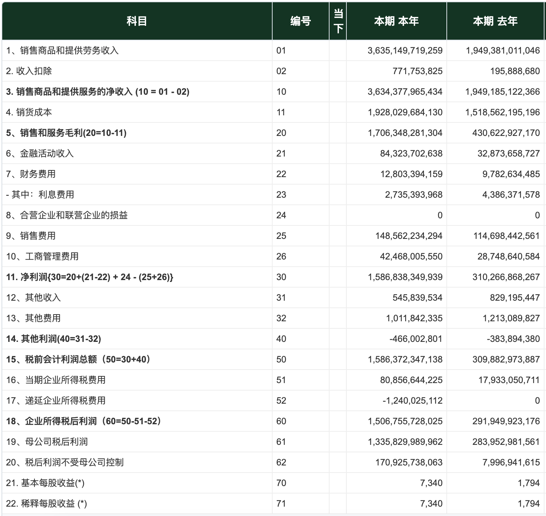
Task: Click the 10、工商管理费用 row label
Action: tap(42, 257)
